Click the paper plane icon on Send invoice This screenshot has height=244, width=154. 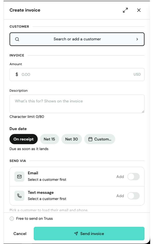[76, 233]
